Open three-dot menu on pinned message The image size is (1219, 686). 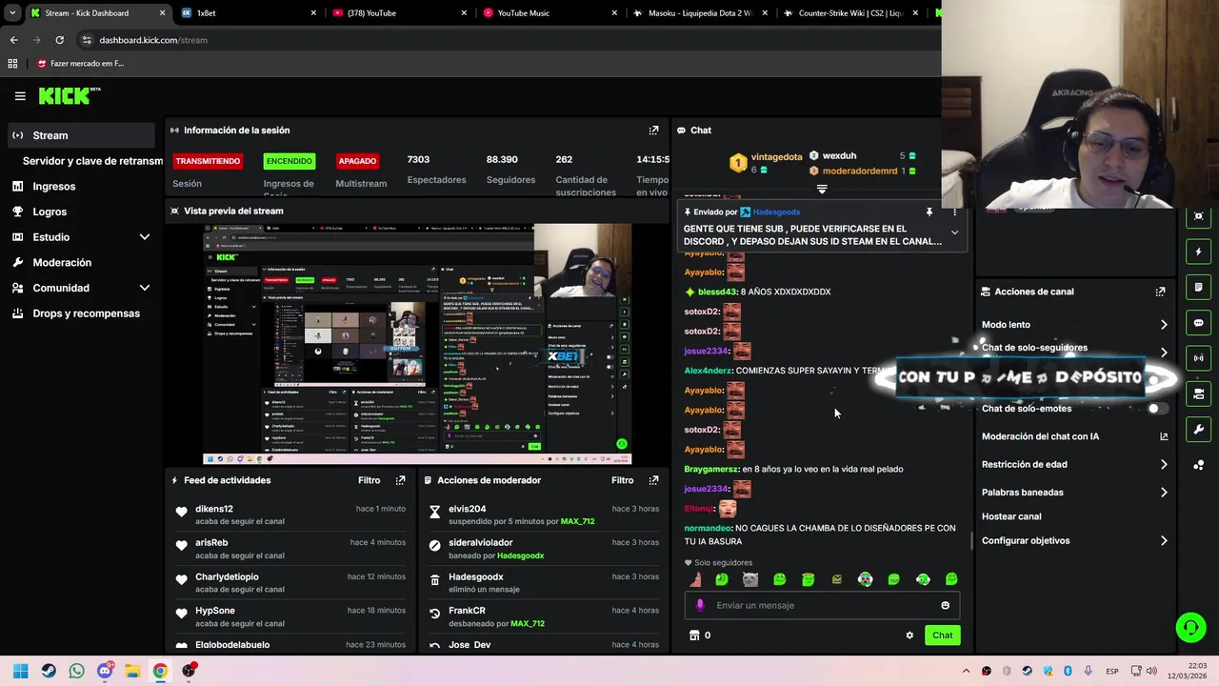(954, 212)
